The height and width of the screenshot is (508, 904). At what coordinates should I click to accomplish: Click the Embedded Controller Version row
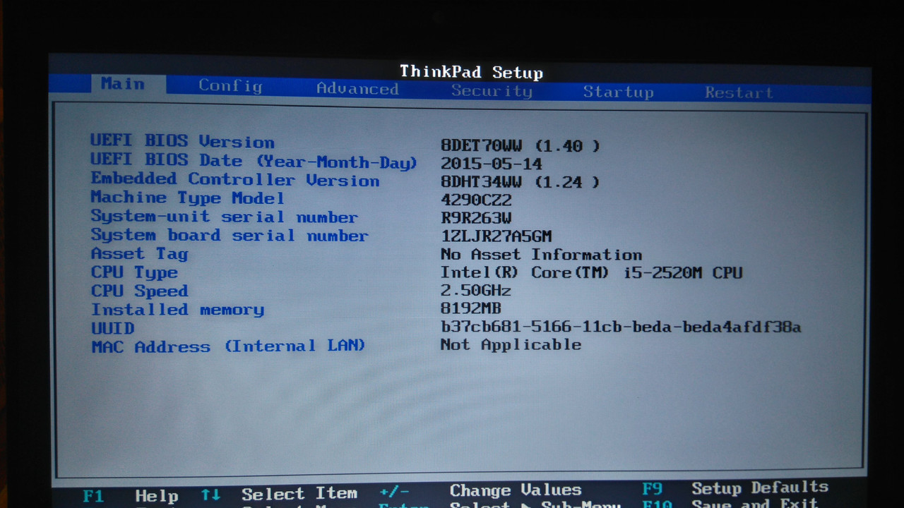tap(234, 179)
